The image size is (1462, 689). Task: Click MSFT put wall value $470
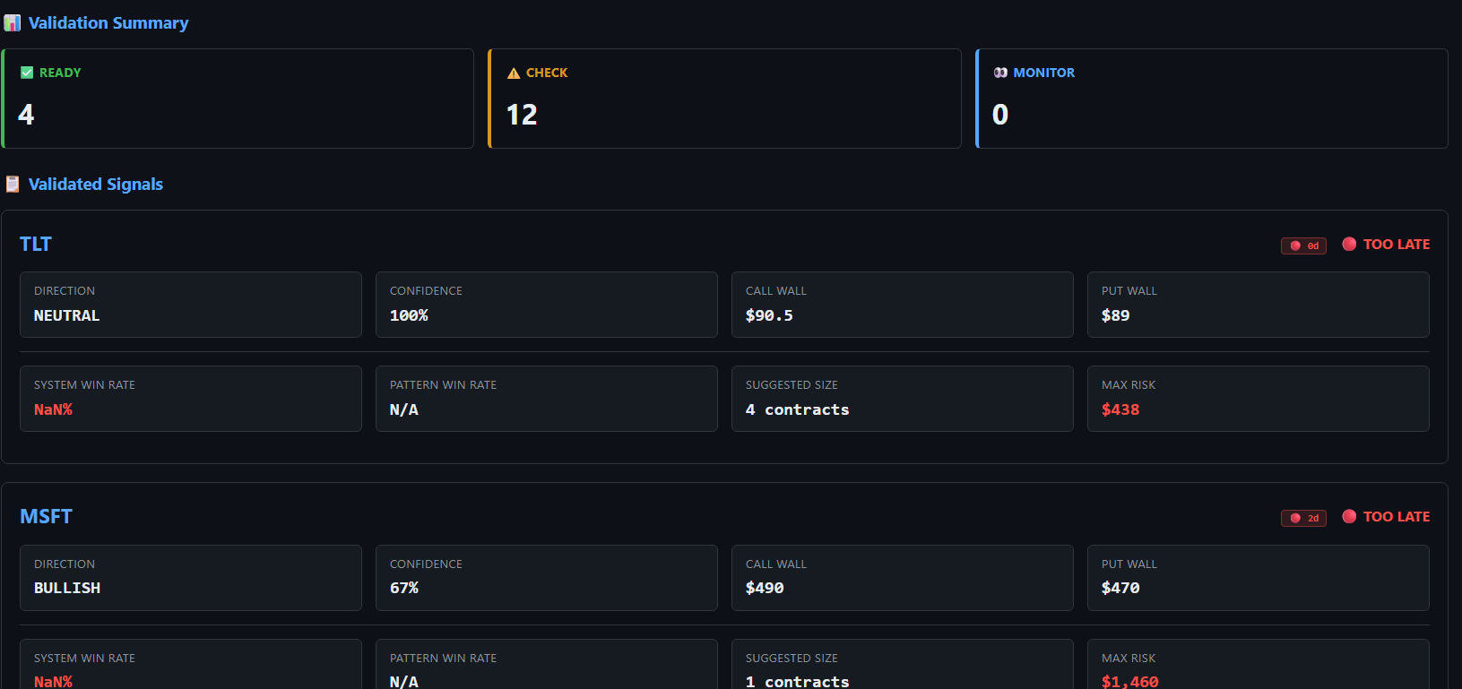pos(1120,588)
